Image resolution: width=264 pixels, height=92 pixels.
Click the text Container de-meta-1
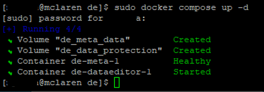pyautogui.click(x=68, y=61)
